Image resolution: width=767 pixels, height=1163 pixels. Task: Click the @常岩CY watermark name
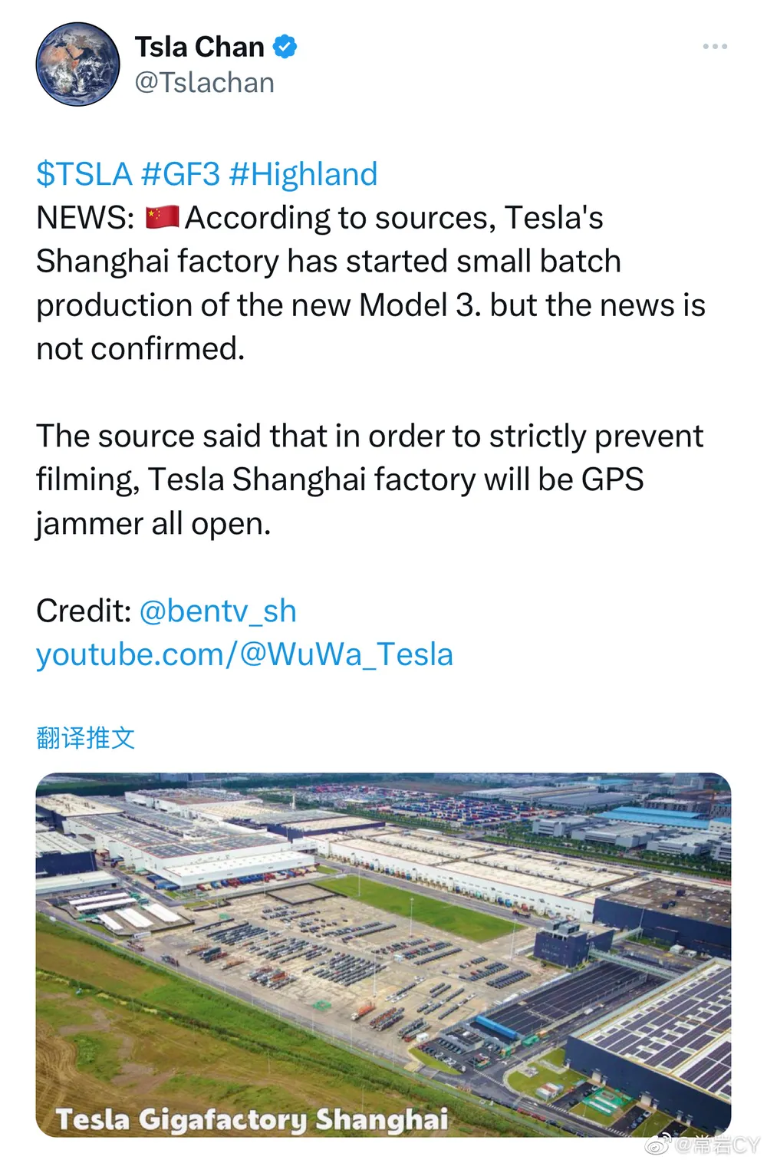717,1145
